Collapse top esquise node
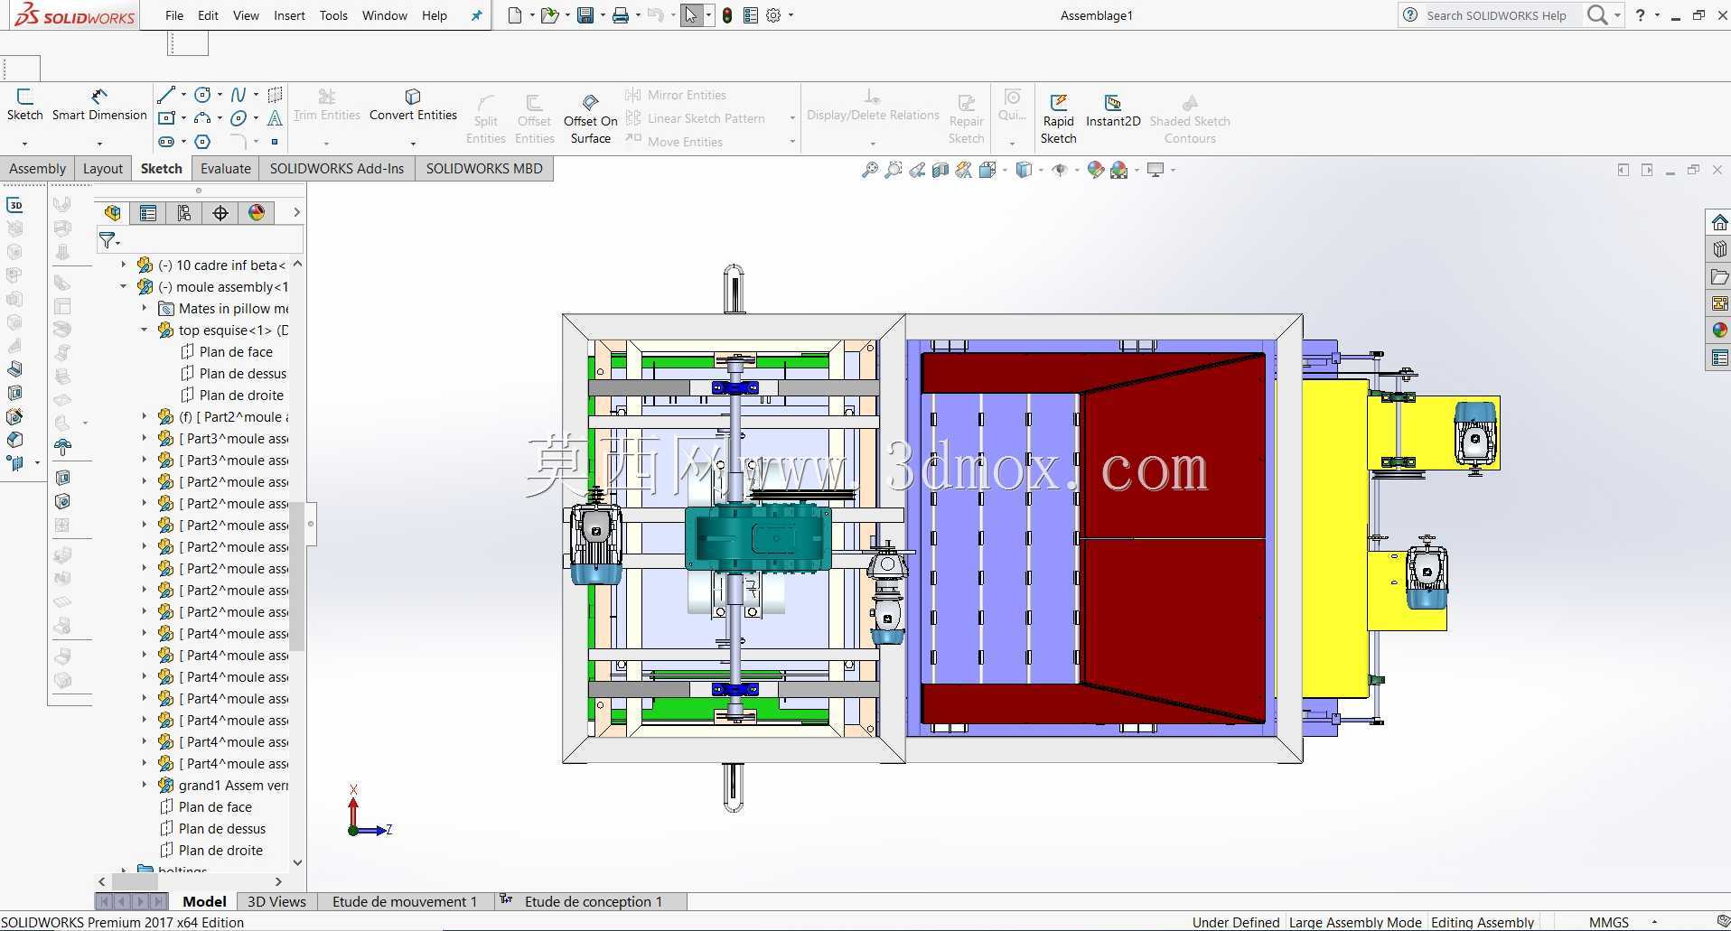 (x=144, y=330)
